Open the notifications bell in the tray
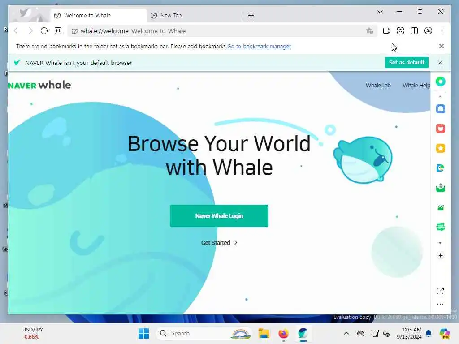The image size is (459, 344). 429,333
